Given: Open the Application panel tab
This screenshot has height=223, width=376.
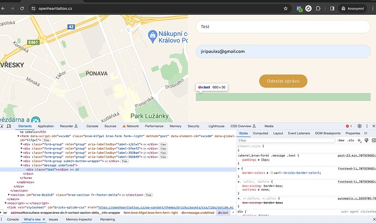Looking at the screenshot, I should (46, 126).
